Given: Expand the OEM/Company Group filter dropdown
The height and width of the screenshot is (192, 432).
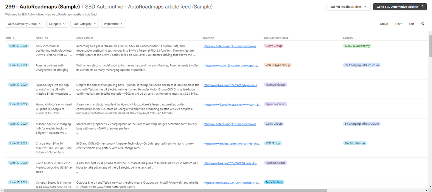Looking at the screenshot, I should coord(24,24).
